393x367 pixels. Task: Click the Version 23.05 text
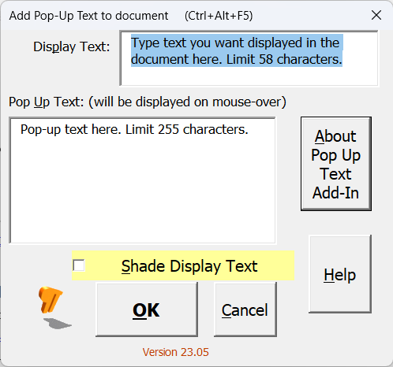[x=175, y=352]
